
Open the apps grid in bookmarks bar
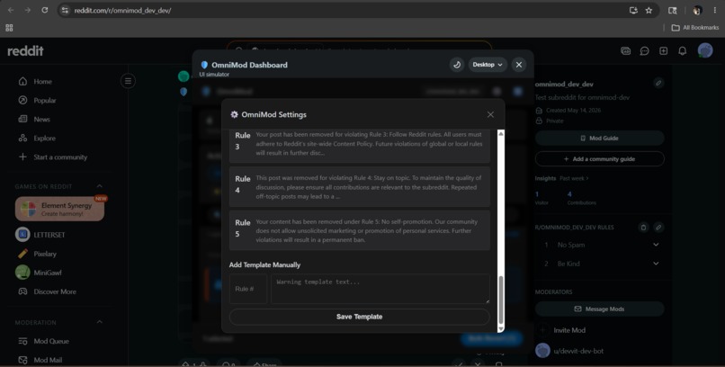[x=9, y=28]
